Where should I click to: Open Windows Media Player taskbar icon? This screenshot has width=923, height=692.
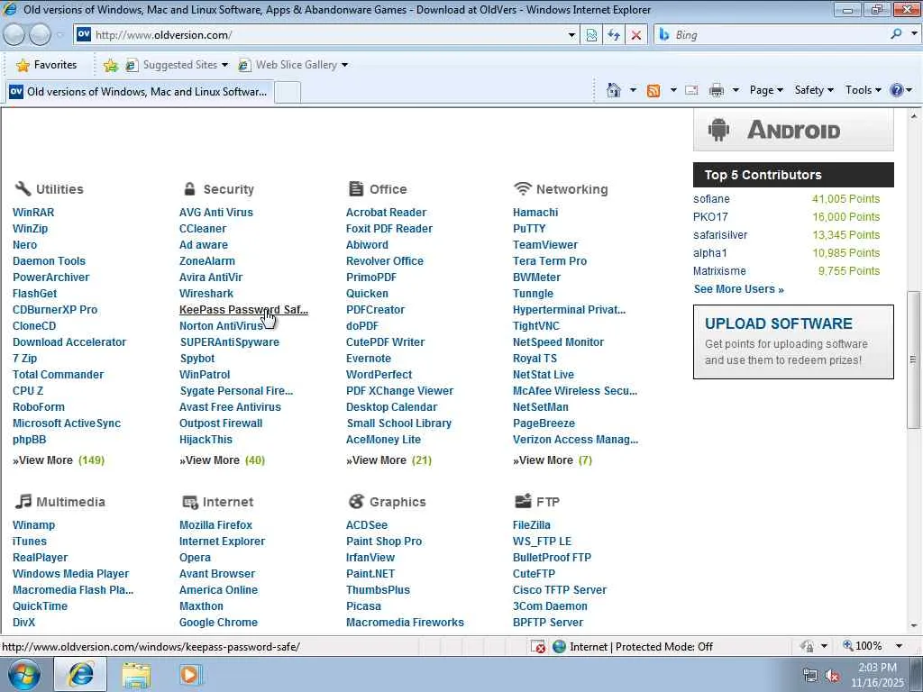189,675
